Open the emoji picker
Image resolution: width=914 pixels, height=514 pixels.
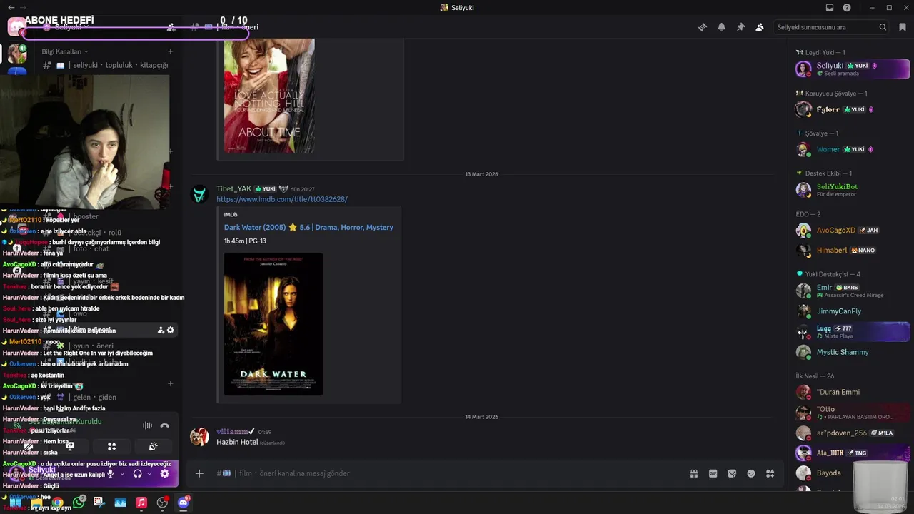click(x=751, y=473)
